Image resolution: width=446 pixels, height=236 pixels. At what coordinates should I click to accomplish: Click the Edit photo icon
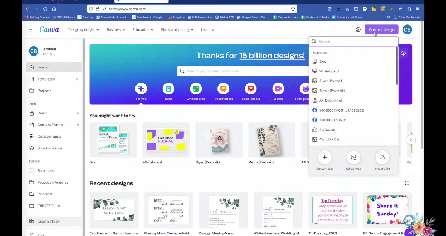tap(353, 158)
